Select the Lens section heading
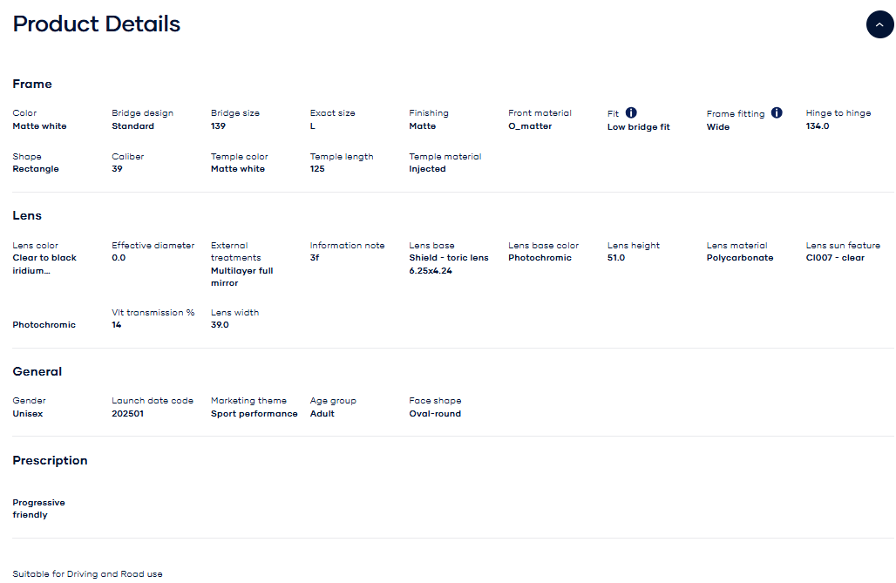Image resolution: width=896 pixels, height=583 pixels. pos(27,215)
